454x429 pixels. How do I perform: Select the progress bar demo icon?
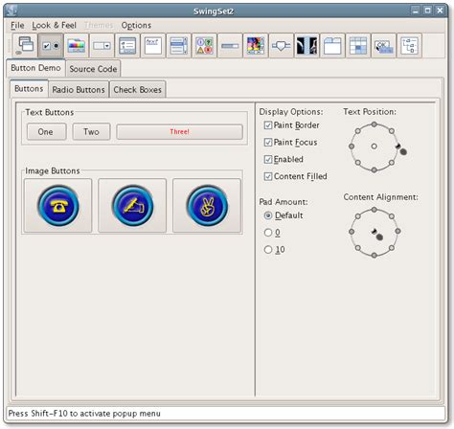pos(230,45)
